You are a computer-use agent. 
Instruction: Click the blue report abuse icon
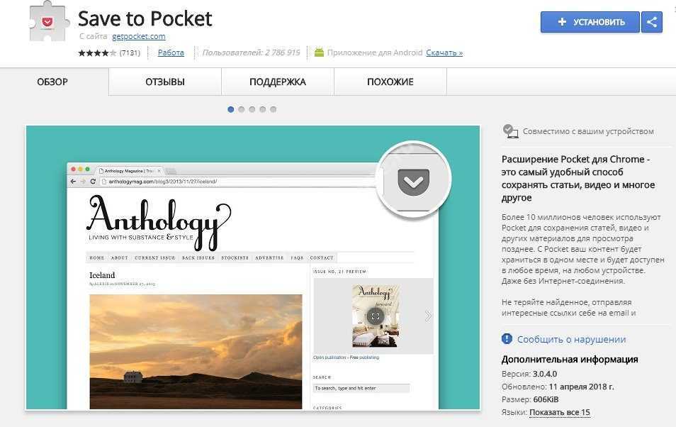click(x=507, y=339)
